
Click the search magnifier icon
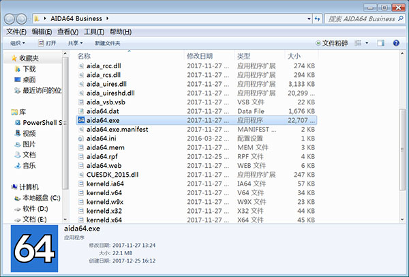pos(401,18)
